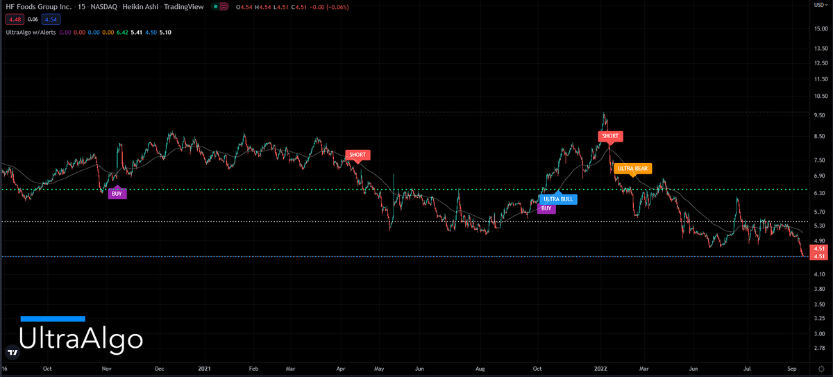Click the upper red 4.51 price label
The width and height of the screenshot is (833, 377).
820,249
